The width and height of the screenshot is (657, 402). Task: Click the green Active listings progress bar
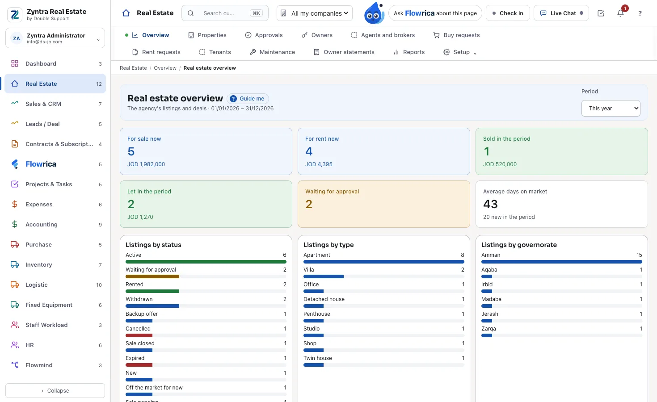206,262
